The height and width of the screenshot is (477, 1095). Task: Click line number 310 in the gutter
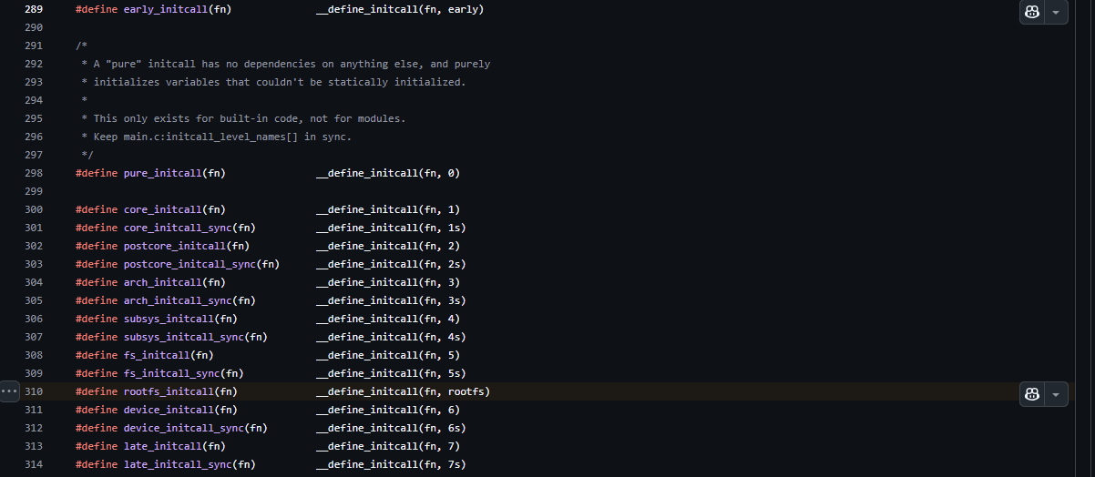tap(34, 391)
